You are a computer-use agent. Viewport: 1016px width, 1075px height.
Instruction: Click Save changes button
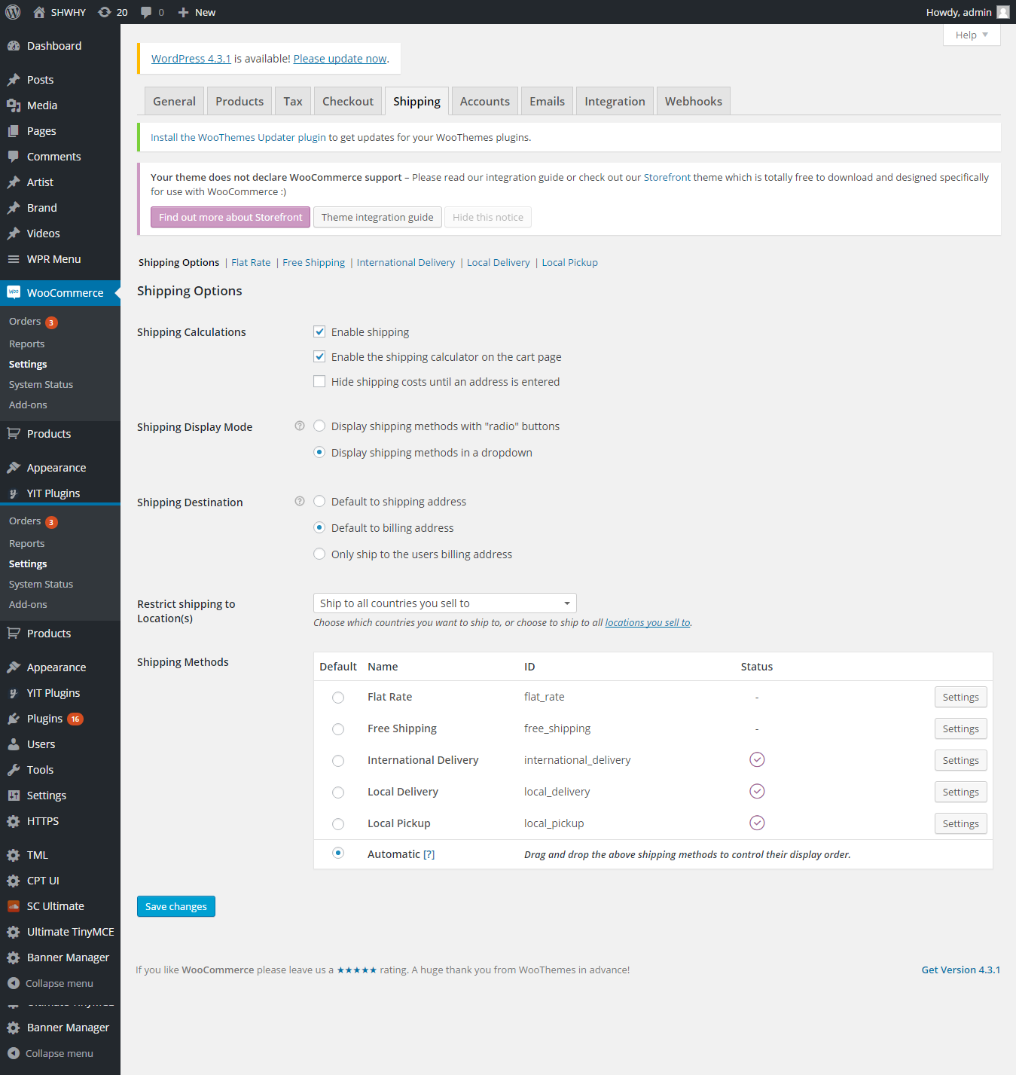point(176,906)
